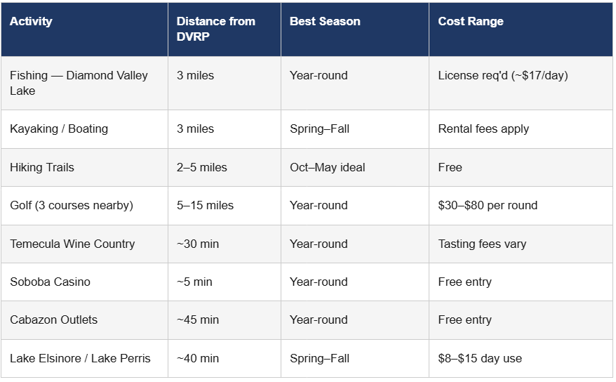Click the $30–$80 per round cell
The height and width of the screenshot is (382, 616).
[x=488, y=206]
